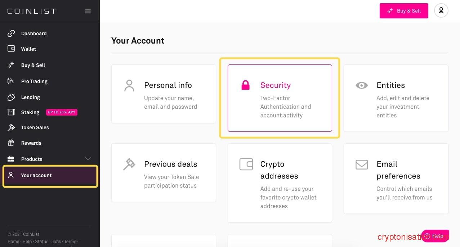Click the pink lock icon on Security card
This screenshot has height=247, width=460.
[x=245, y=85]
